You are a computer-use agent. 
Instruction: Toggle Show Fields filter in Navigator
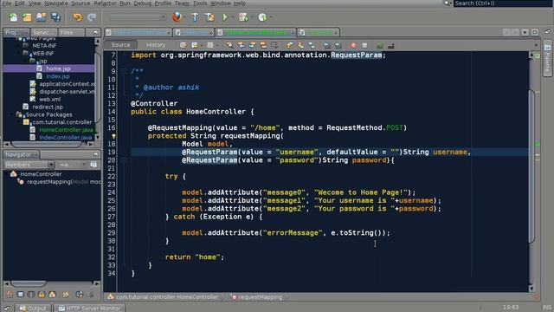tap(21, 295)
